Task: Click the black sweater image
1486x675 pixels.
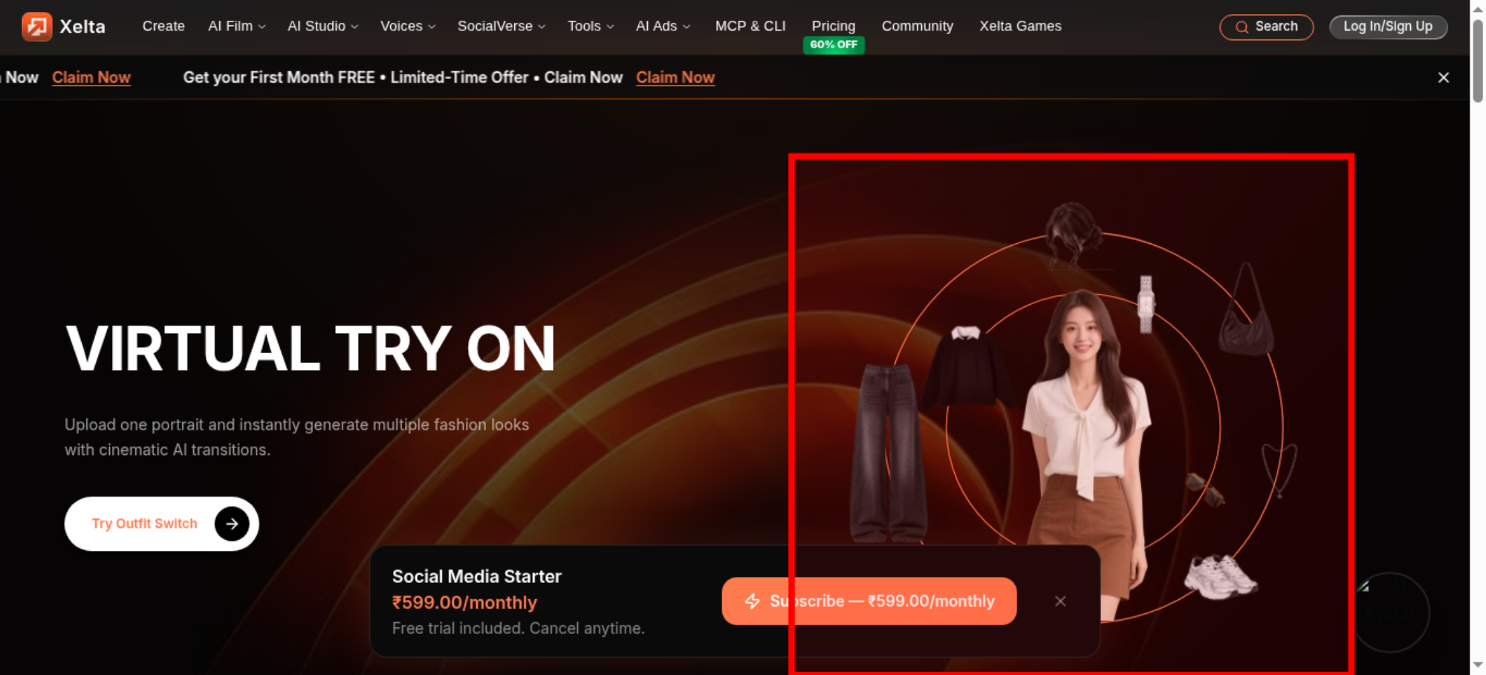Action: [x=966, y=366]
